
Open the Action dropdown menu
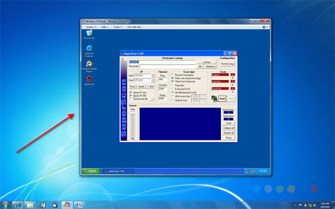point(91,27)
